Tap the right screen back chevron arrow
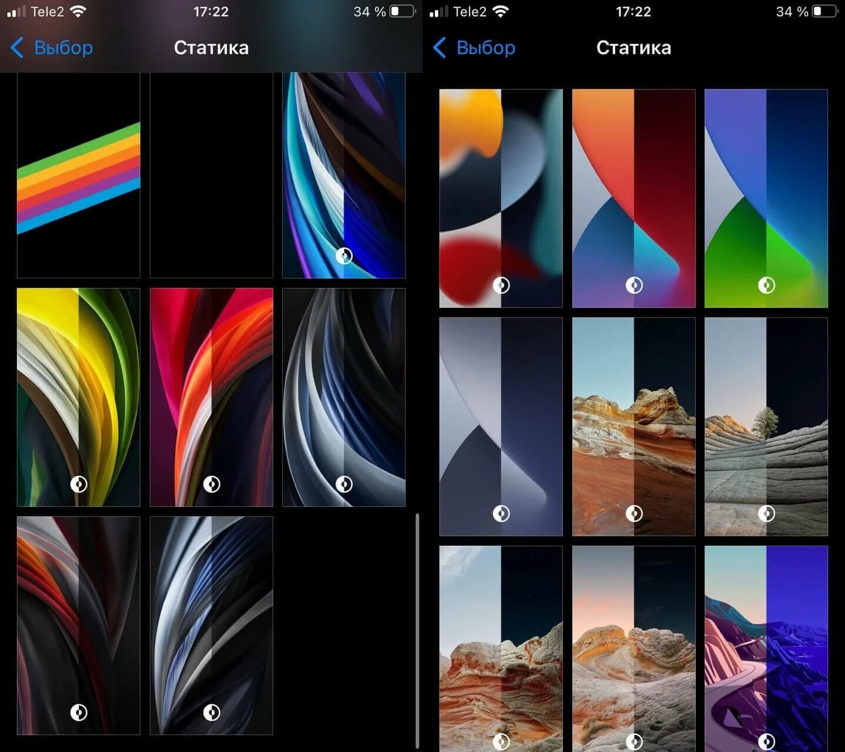 (440, 48)
